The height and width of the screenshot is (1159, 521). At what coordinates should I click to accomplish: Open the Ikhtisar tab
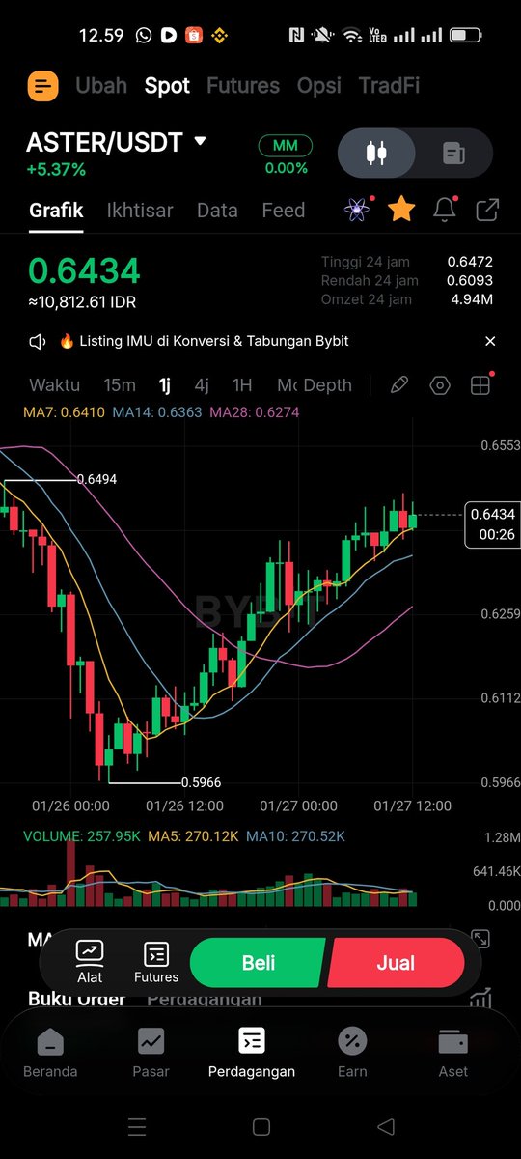tap(140, 211)
